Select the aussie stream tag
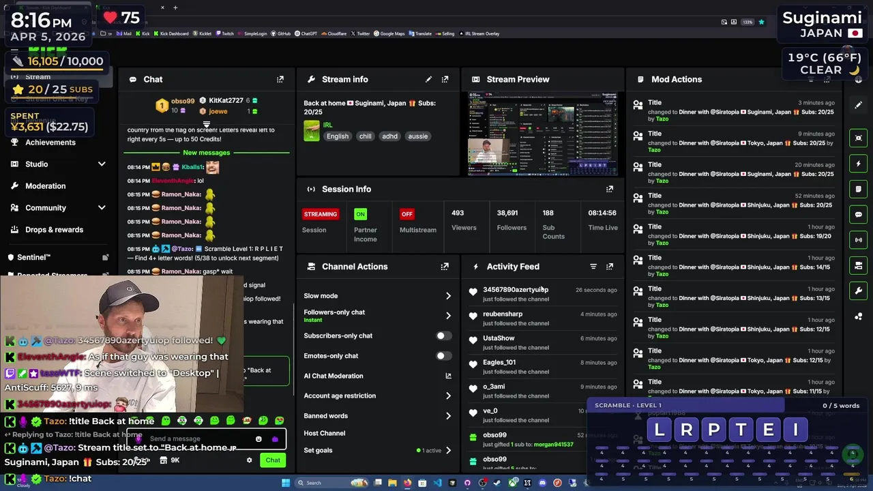Viewport: 873px width, 491px height. [x=418, y=136]
